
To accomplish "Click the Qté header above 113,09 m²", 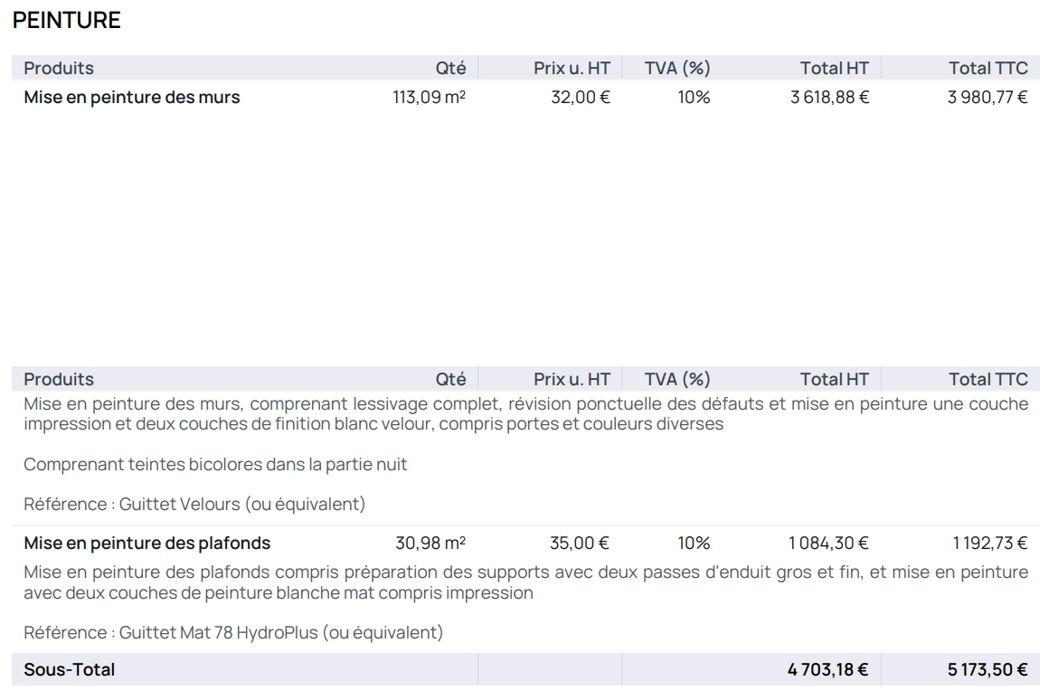I will click(x=451, y=68).
